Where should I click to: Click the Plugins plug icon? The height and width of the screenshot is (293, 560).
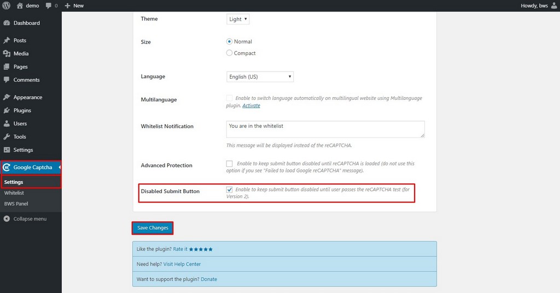coord(7,110)
